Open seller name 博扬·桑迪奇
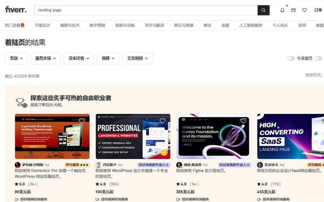The height and width of the screenshot is (202, 324). pyautogui.click(x=193, y=165)
